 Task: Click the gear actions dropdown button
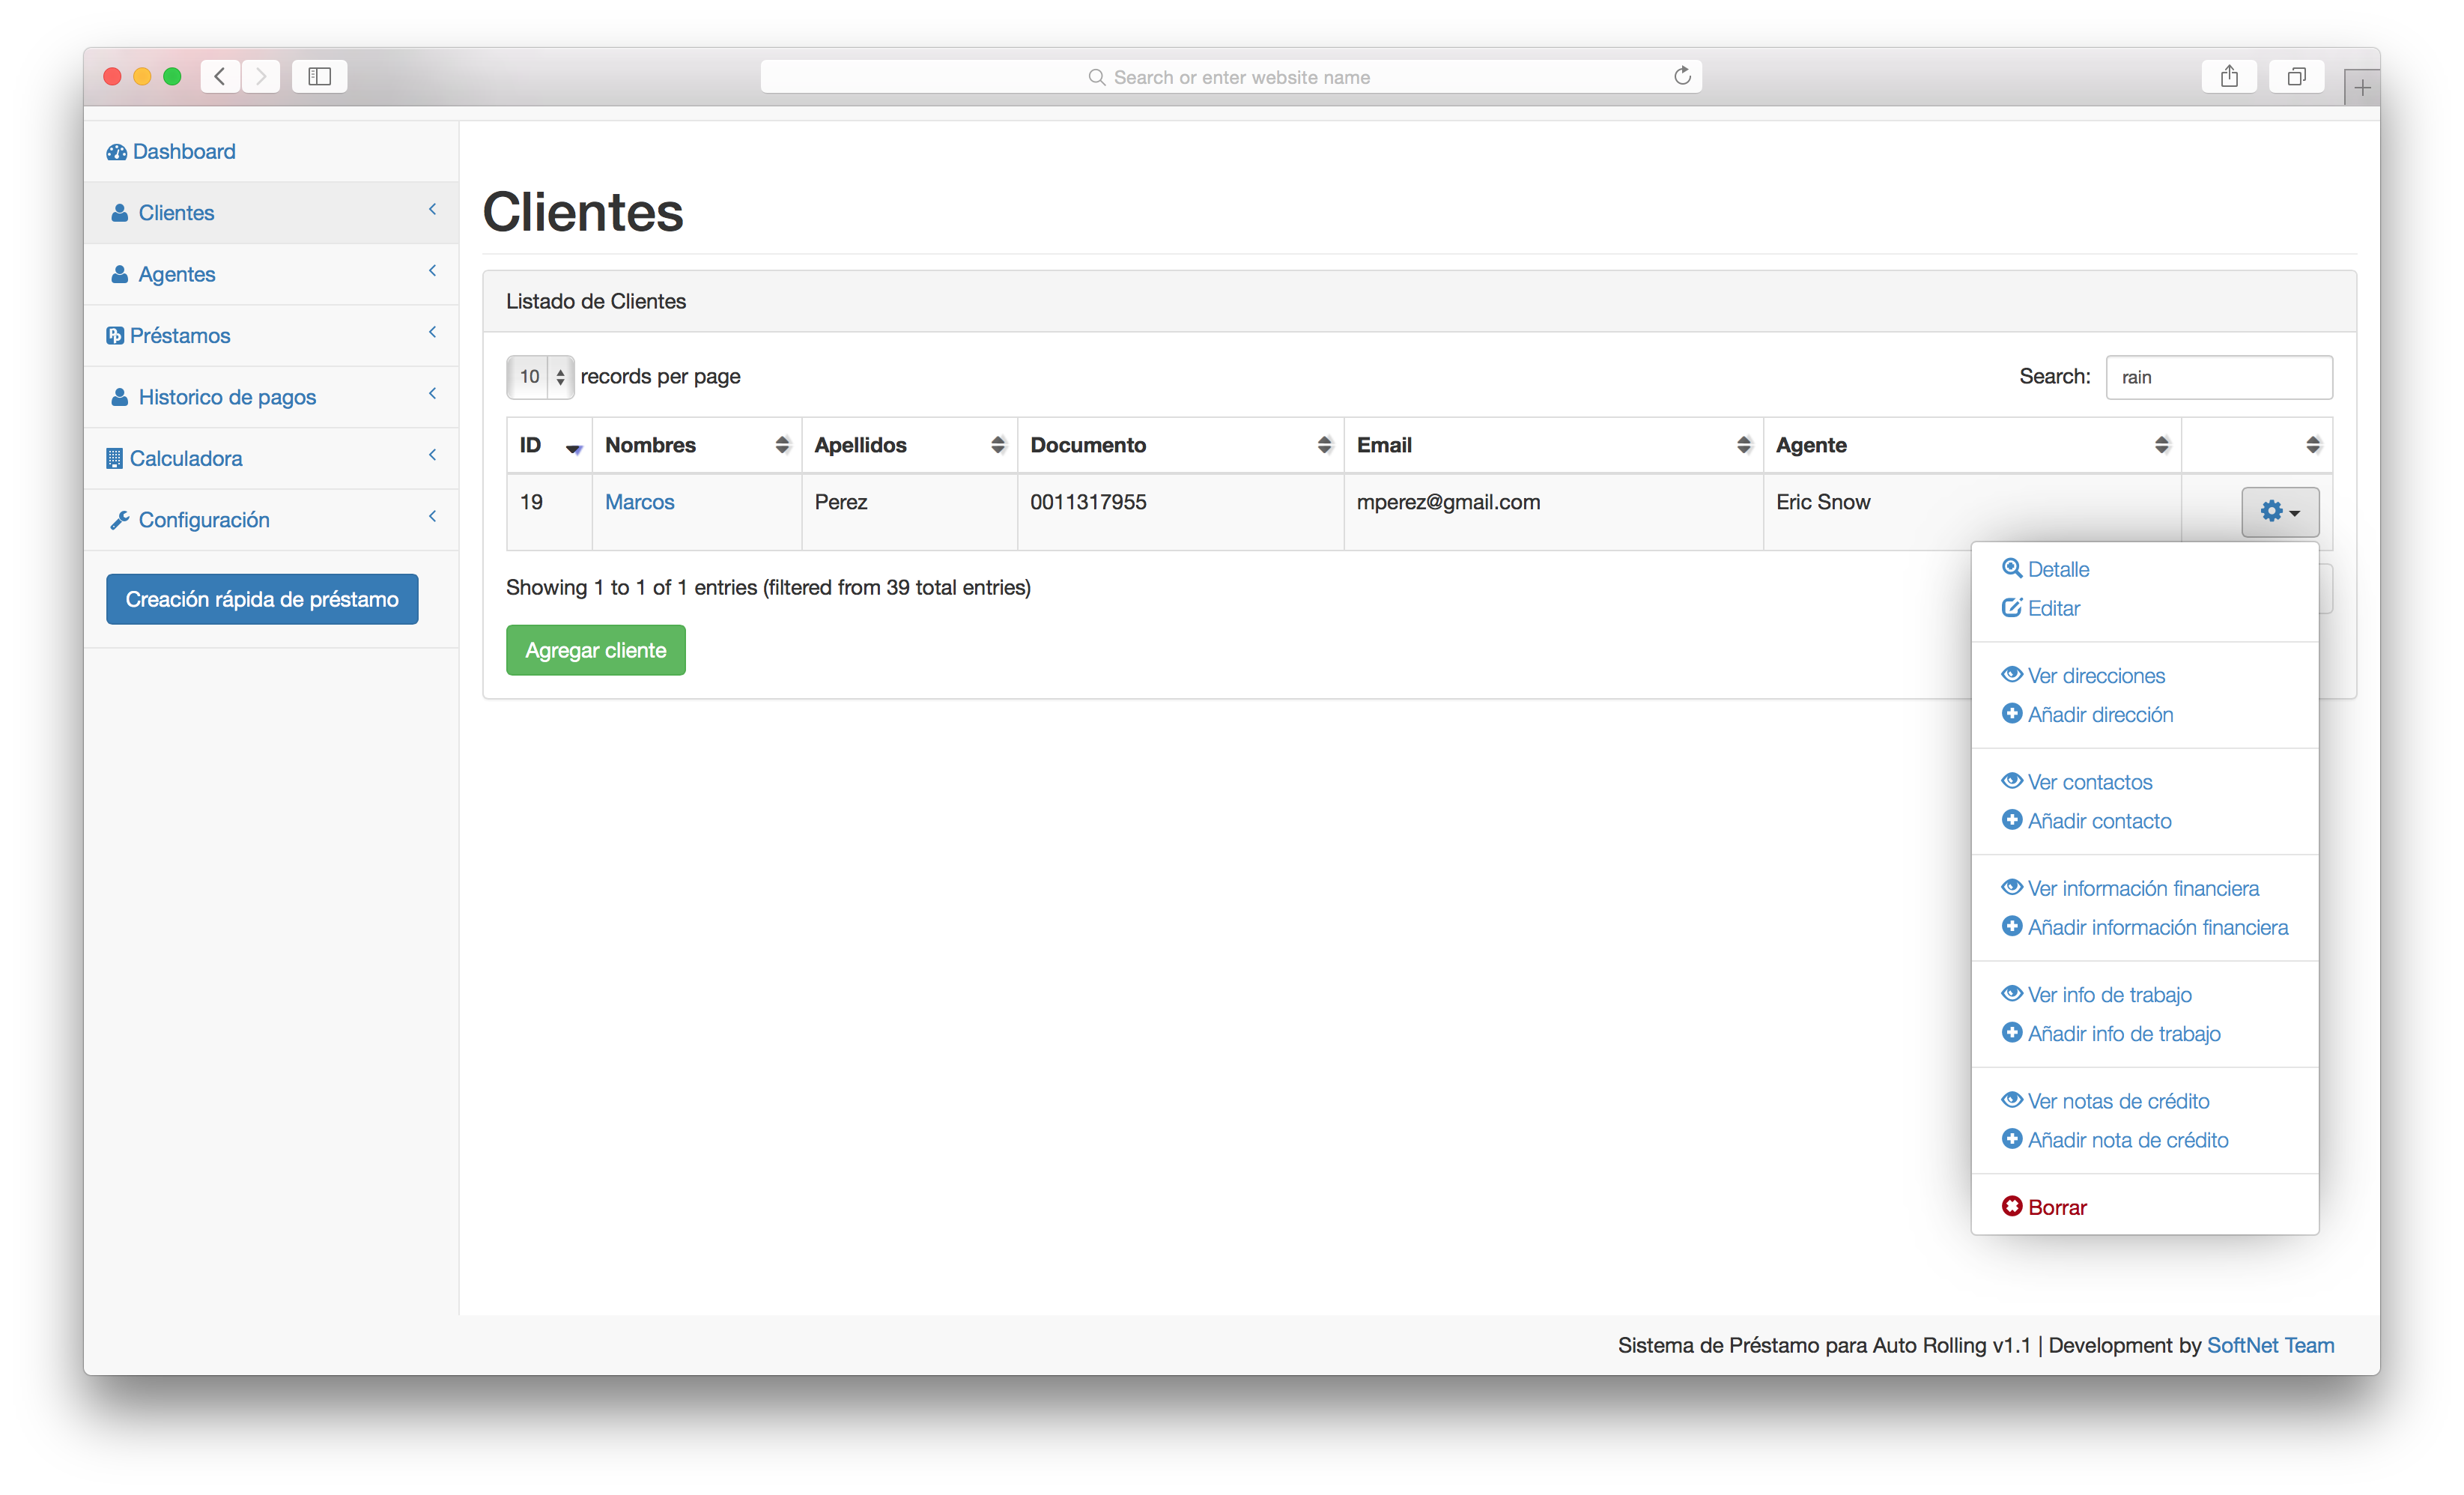pyautogui.click(x=2279, y=512)
